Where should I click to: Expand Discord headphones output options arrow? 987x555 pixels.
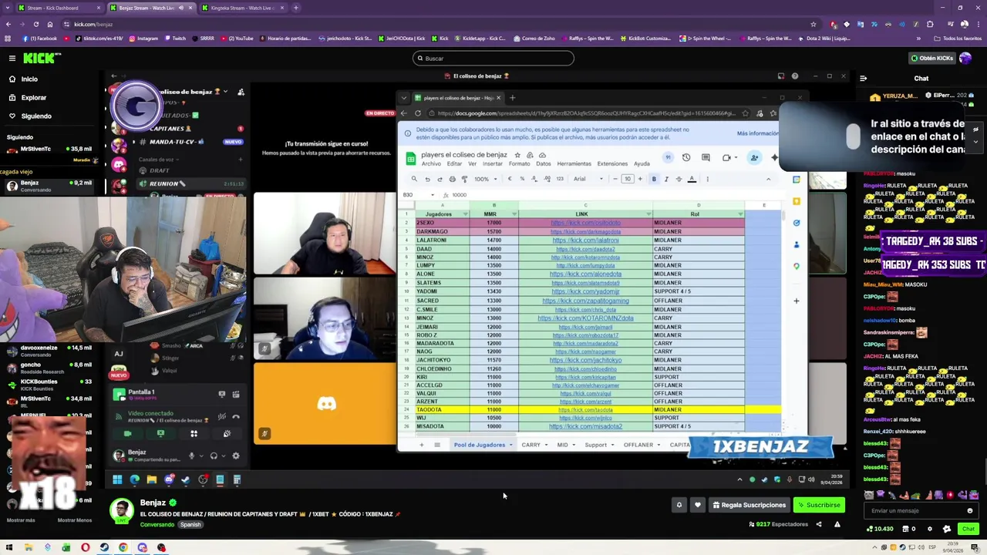pyautogui.click(x=224, y=456)
